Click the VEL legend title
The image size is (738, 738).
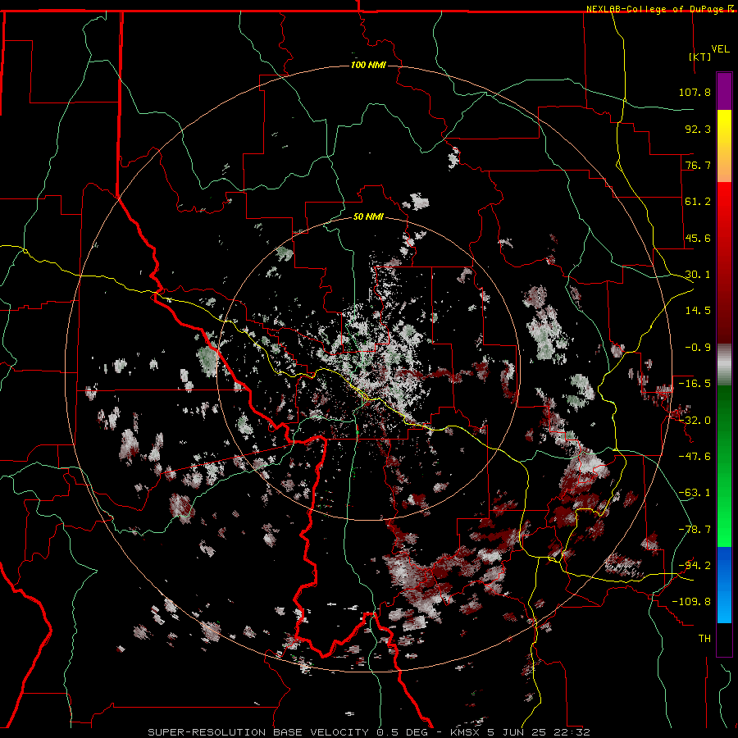click(720, 49)
